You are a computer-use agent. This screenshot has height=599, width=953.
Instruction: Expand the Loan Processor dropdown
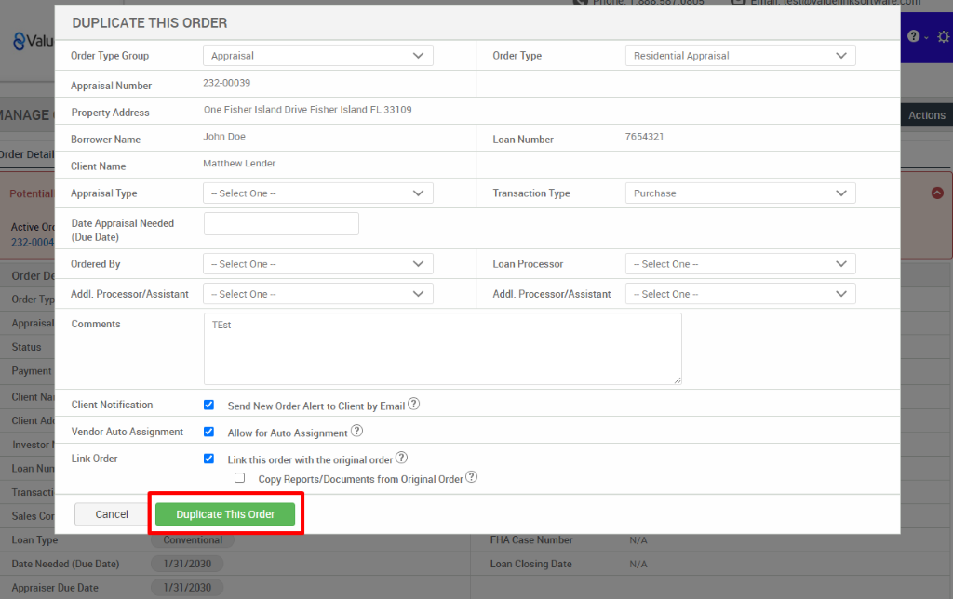pos(740,263)
